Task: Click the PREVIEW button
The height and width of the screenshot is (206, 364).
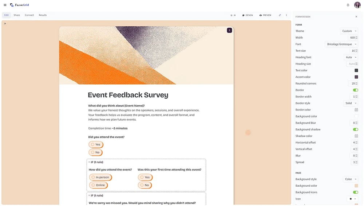Action: (x=265, y=15)
